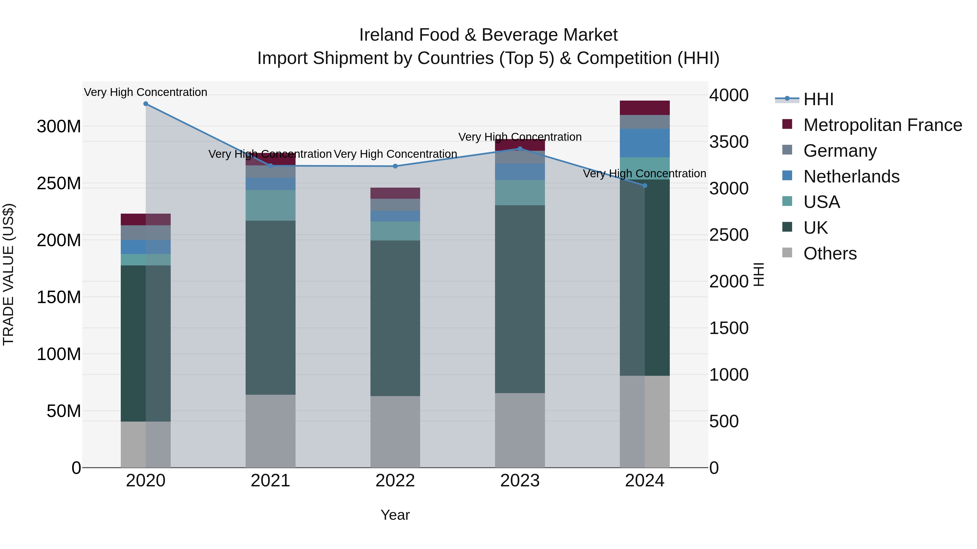Click the Netherlands legend color swatch
This screenshot has height=549, width=977.
(x=787, y=175)
